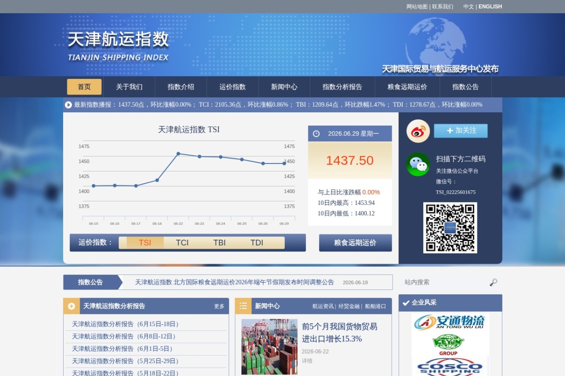This screenshot has height=376, width=565.
Task: Select the TSI index tab
Action: 145,243
